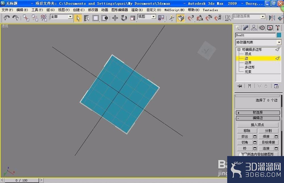Toggle Show End Result icon
This screenshot has height=183, width=284.
click(250, 86)
